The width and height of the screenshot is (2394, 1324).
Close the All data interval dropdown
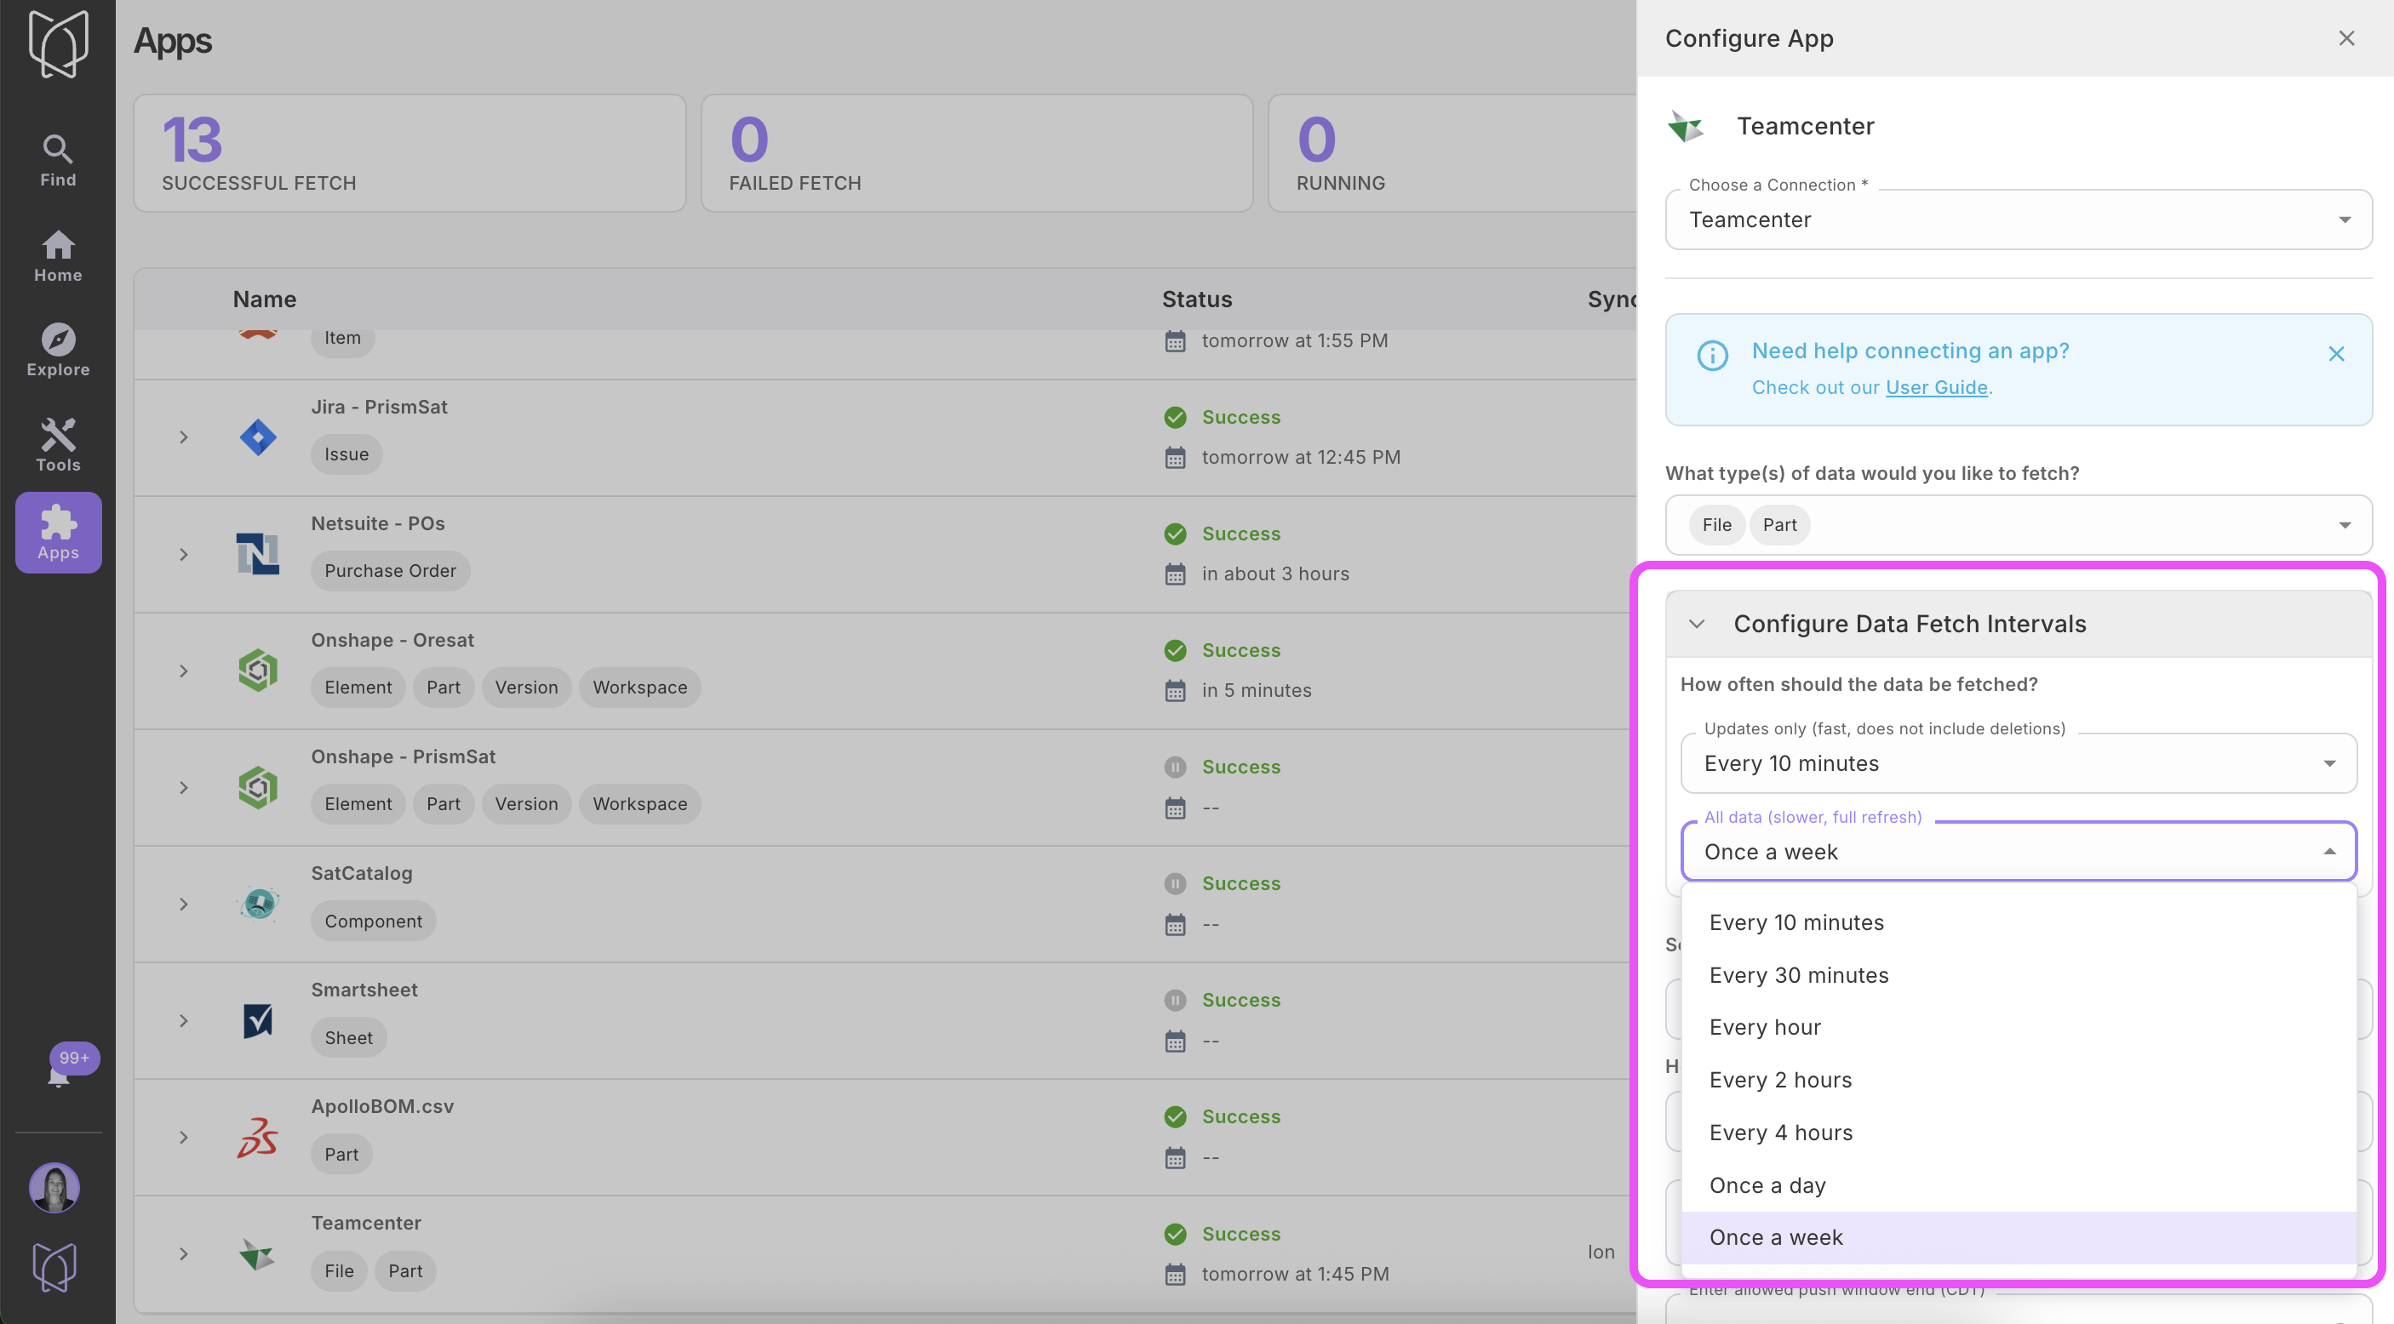(2018, 851)
